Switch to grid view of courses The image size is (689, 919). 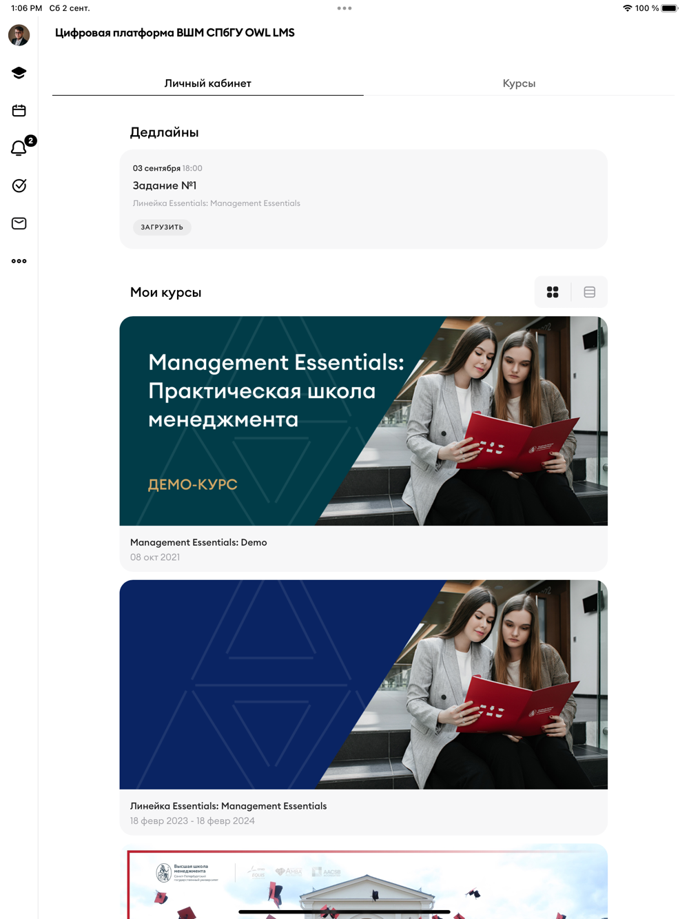553,292
